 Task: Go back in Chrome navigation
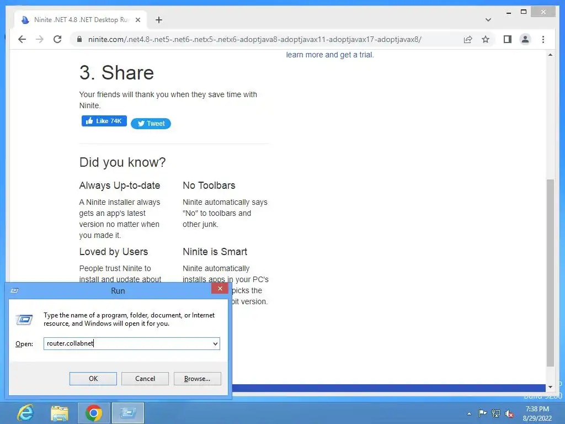22,39
